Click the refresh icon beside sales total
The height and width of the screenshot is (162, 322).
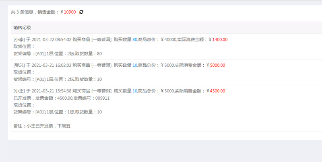tap(81, 12)
